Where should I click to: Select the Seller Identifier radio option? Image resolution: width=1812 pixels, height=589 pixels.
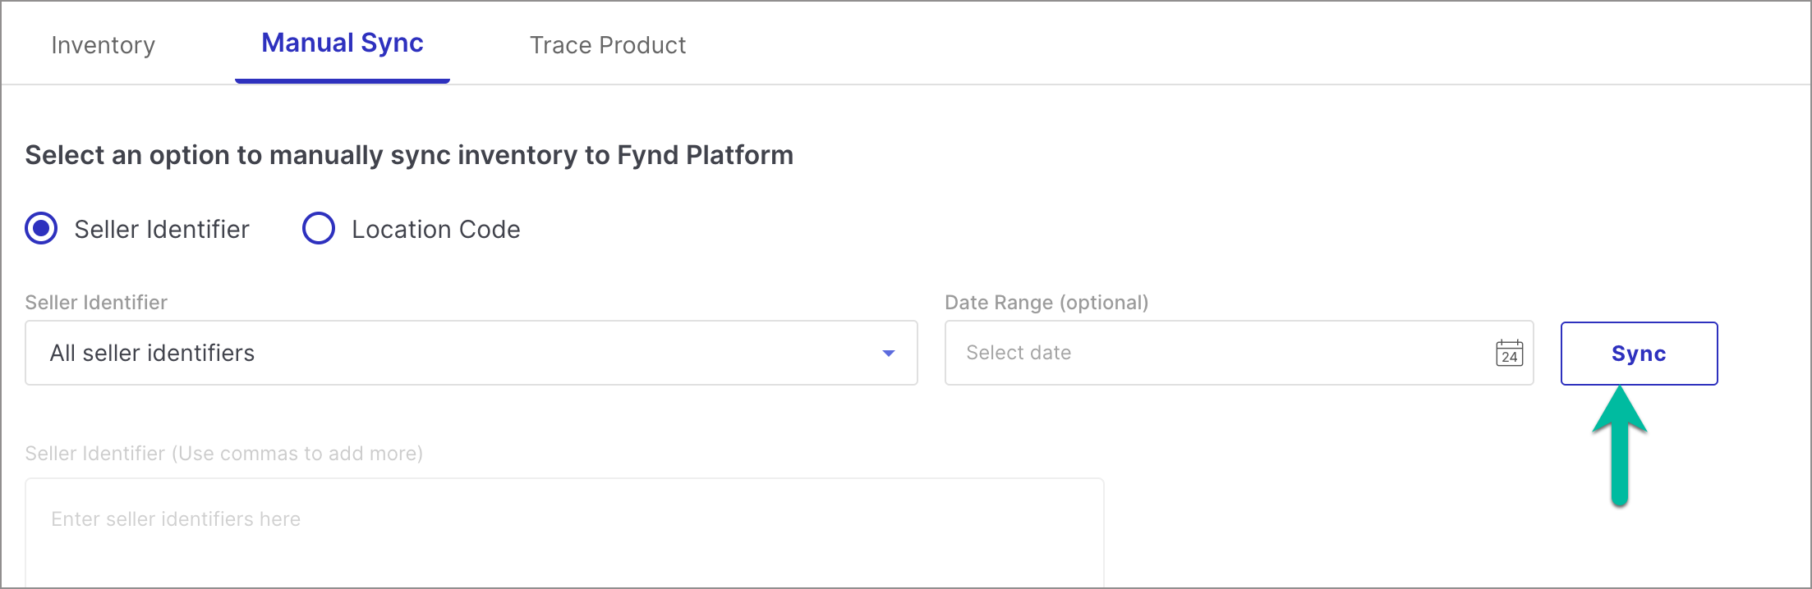pos(41,228)
